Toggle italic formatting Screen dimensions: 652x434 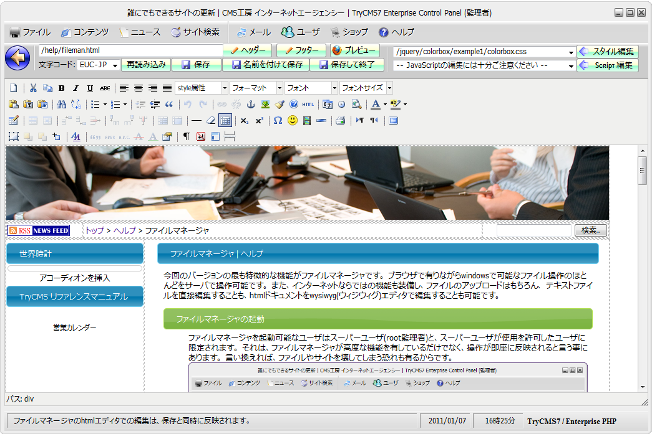(75, 88)
